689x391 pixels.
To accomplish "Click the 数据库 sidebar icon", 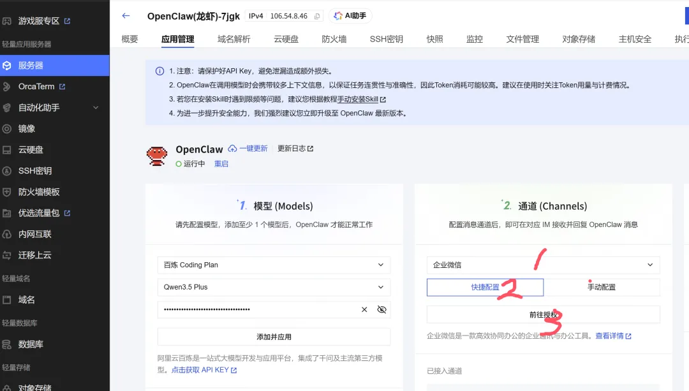I will [x=6, y=344].
